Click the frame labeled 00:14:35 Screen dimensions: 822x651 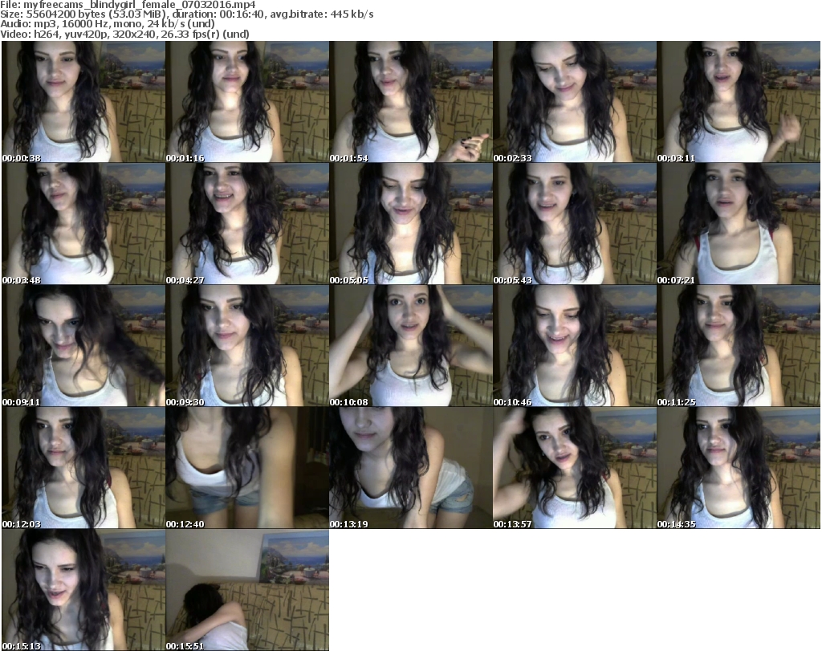pos(739,468)
